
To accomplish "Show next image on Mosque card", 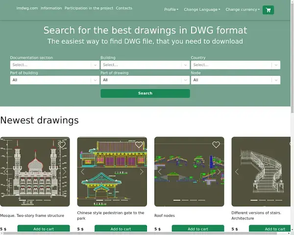I will [x=65, y=172].
